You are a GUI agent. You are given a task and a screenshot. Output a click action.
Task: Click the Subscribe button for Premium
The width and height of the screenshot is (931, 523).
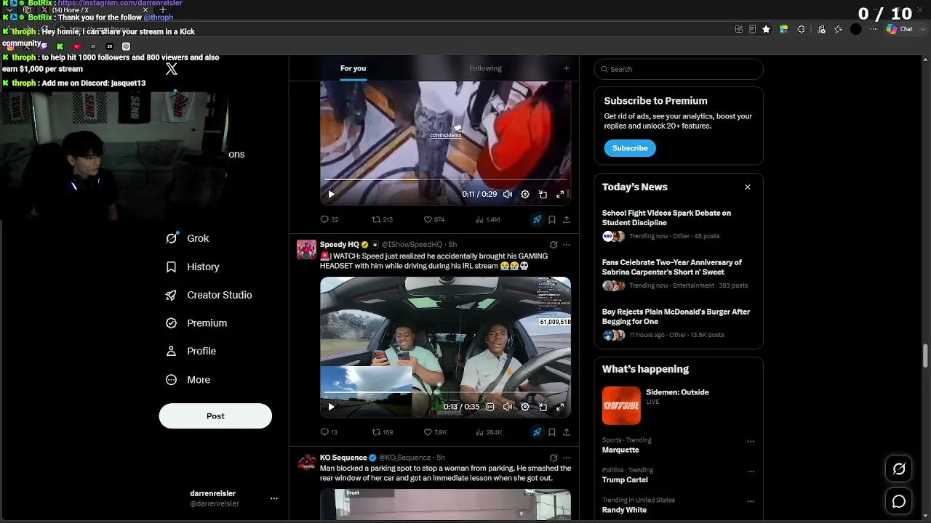630,148
